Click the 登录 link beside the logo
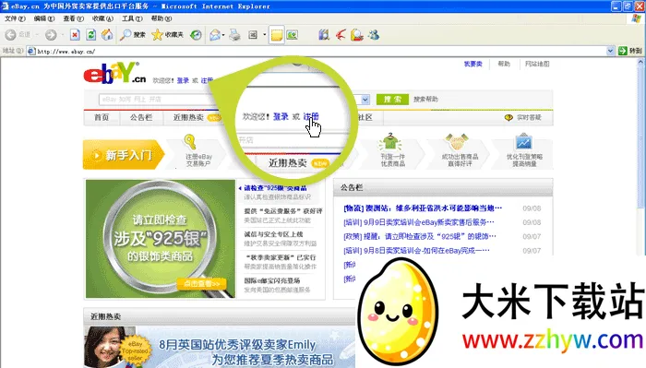The image size is (646, 368). point(183,80)
